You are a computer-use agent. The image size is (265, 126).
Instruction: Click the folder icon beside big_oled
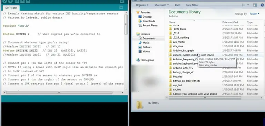click(170, 76)
